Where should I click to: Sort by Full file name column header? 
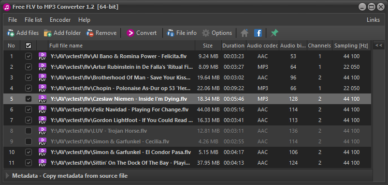[121, 46]
